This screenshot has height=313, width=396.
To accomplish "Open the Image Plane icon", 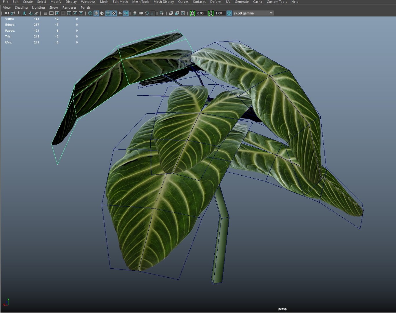I will click(24, 13).
